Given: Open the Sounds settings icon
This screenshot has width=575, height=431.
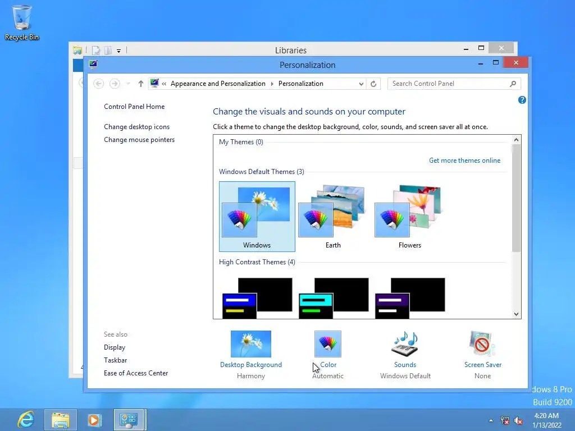Looking at the screenshot, I should 405,344.
